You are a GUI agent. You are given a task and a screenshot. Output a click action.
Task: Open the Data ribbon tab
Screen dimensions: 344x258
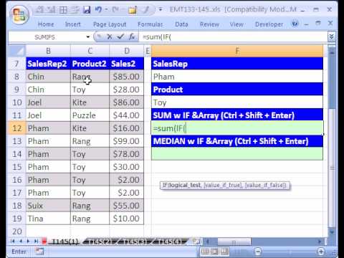181,24
